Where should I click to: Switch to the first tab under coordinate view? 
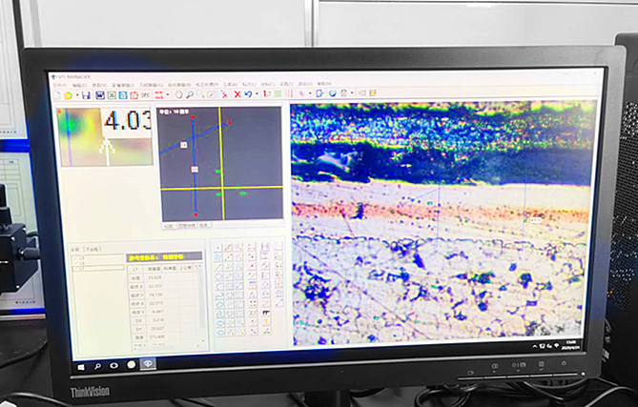[x=168, y=226]
